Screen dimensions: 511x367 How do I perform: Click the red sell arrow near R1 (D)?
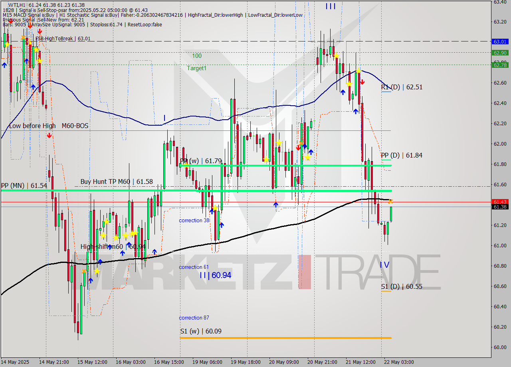click(363, 81)
